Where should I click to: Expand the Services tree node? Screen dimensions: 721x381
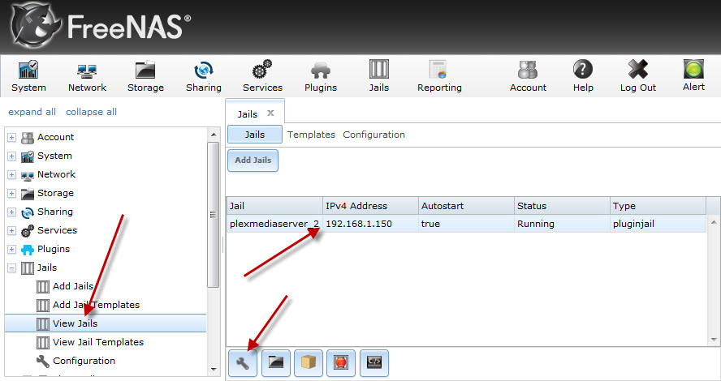point(12,230)
